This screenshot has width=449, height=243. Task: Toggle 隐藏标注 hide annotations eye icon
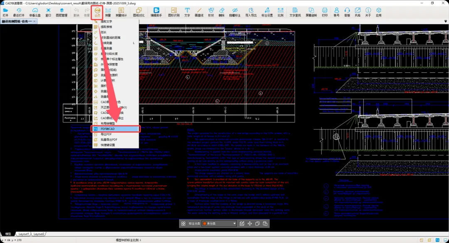click(x=235, y=12)
